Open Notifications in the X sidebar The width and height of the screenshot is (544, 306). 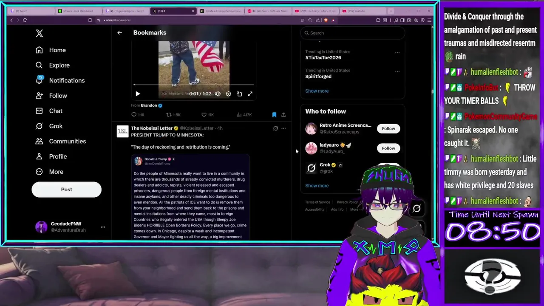point(60,80)
